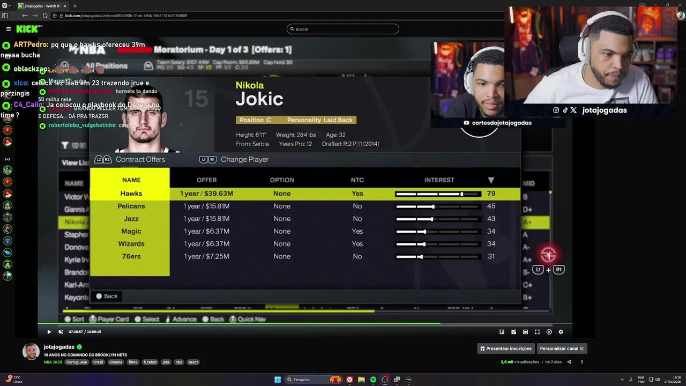Image resolution: width=686 pixels, height=386 pixels.
Task: Open playback speed control in player
Action: point(549,332)
